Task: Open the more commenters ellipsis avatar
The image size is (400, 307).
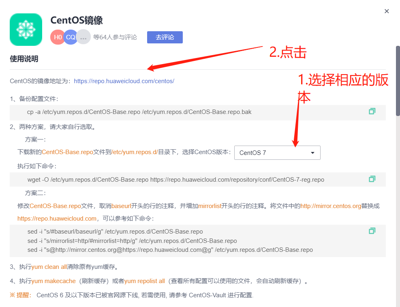Action: click(83, 37)
